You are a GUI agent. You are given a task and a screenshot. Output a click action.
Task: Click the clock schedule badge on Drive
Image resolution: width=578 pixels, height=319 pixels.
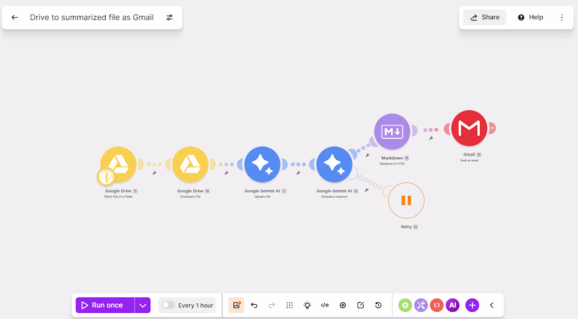[106, 177]
